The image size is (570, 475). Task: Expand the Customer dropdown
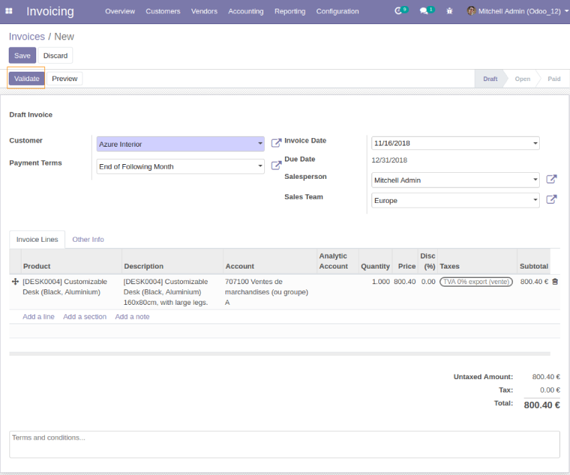point(260,144)
